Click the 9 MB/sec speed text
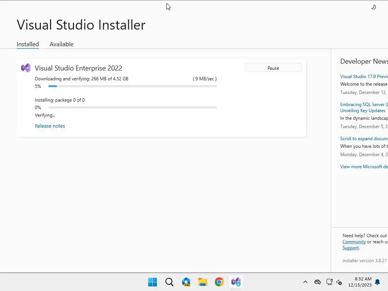 coord(205,79)
